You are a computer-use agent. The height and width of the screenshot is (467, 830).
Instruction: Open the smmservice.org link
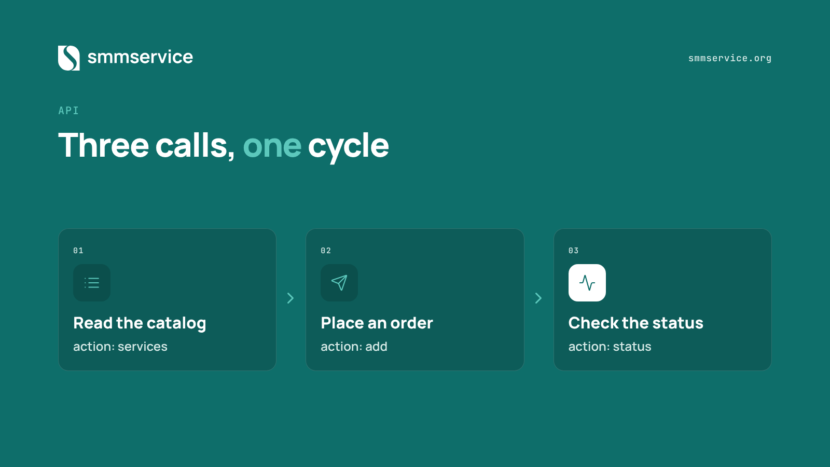coord(730,58)
